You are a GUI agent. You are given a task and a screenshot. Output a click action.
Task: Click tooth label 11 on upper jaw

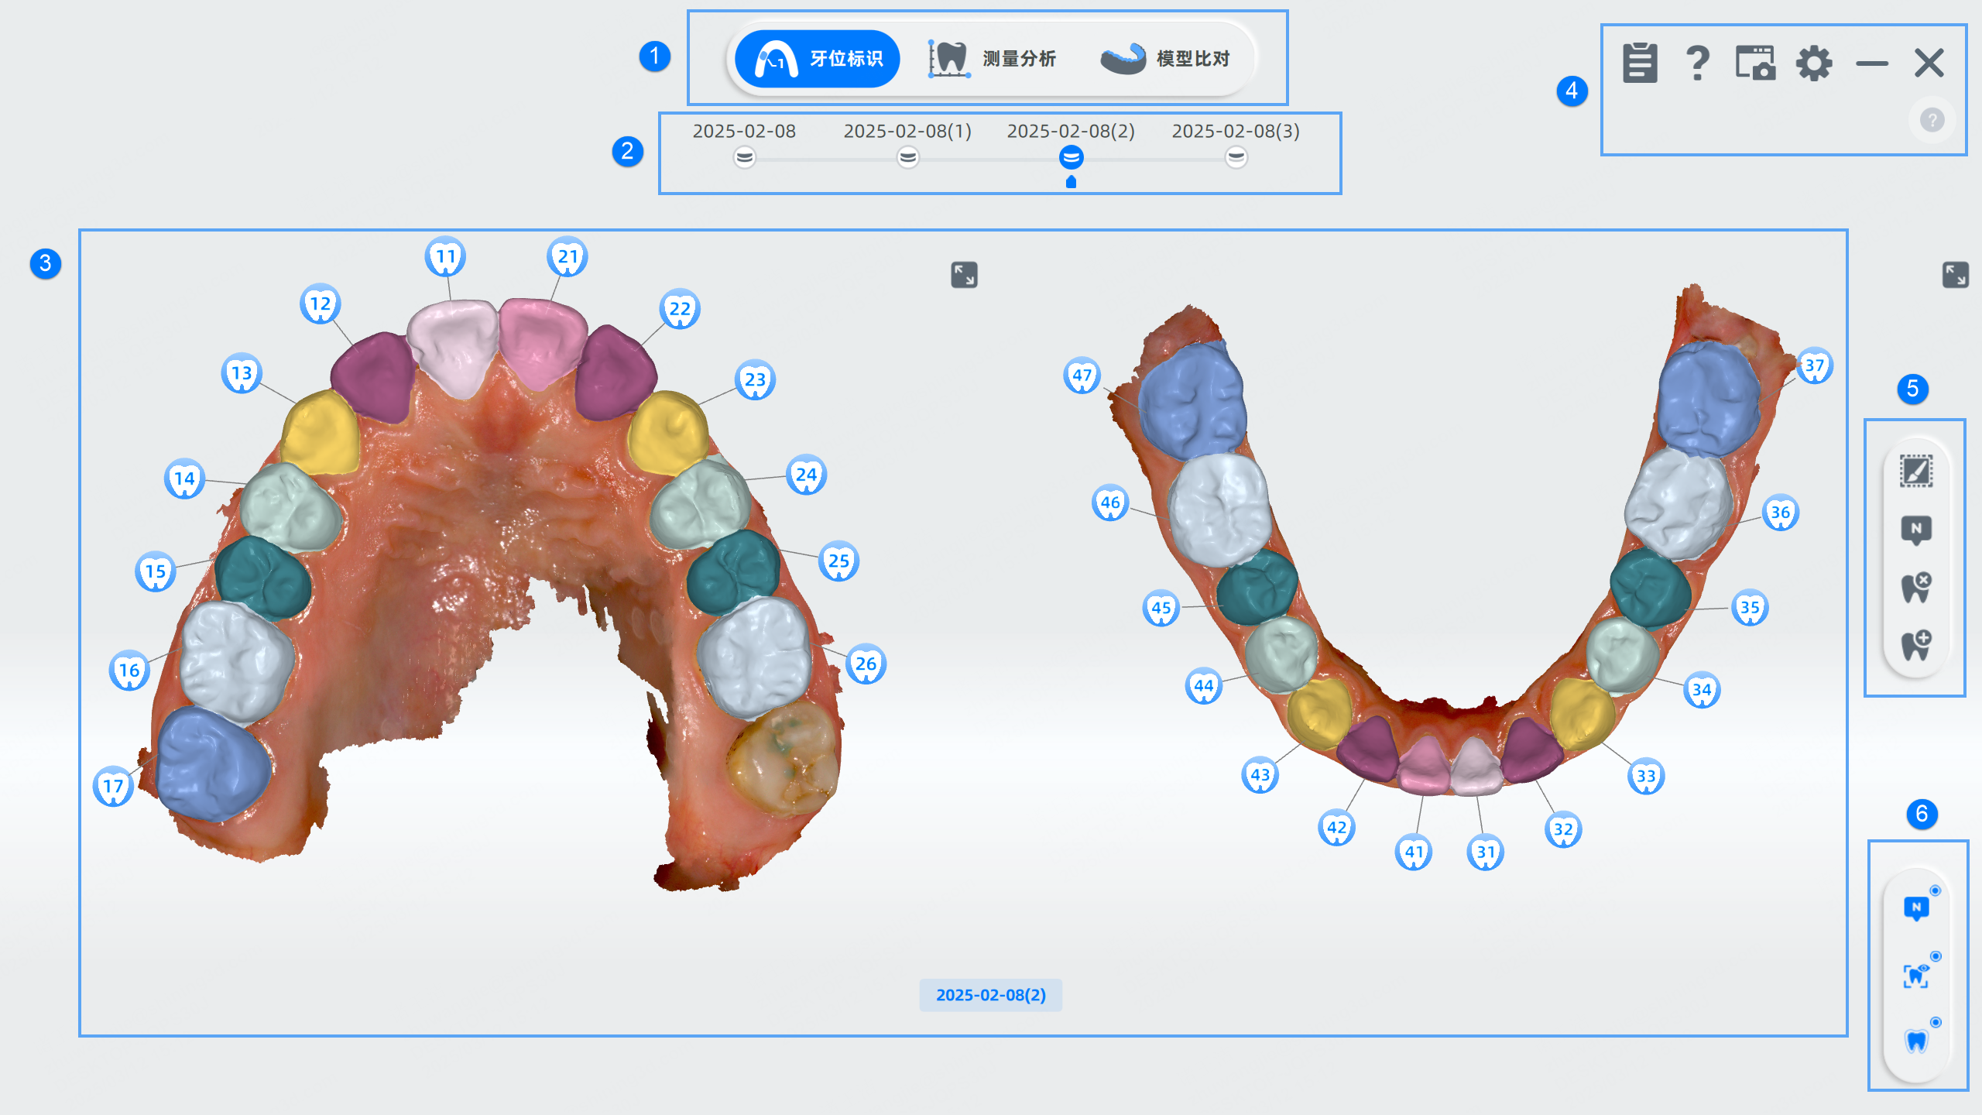(445, 256)
